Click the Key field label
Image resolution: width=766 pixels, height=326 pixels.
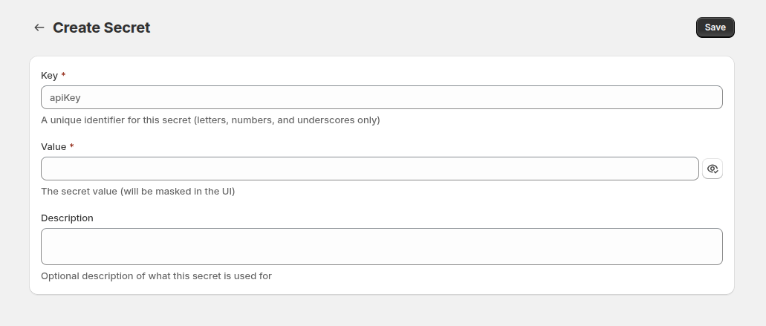pos(49,75)
